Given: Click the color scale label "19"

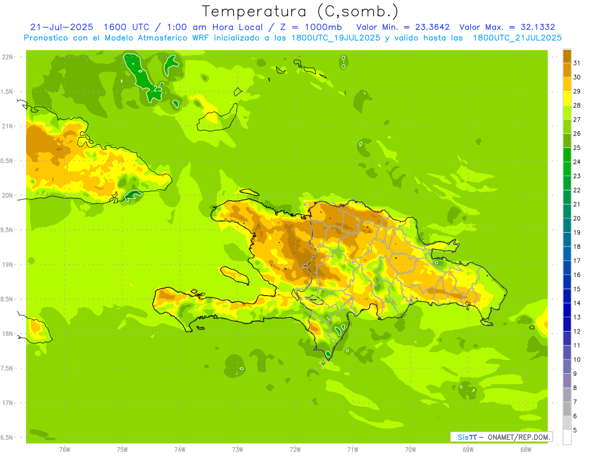Looking at the screenshot, I should [577, 233].
